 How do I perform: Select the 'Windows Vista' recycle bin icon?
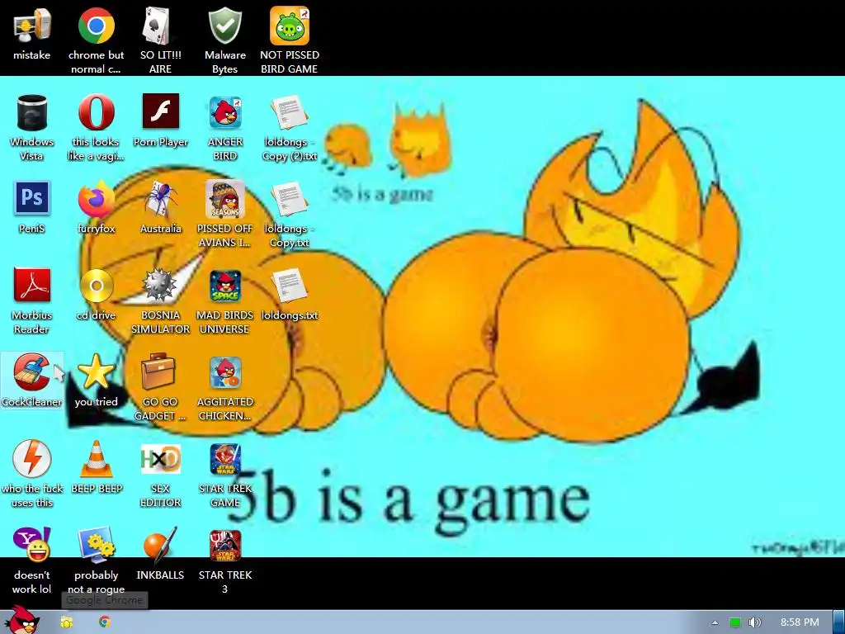point(32,112)
